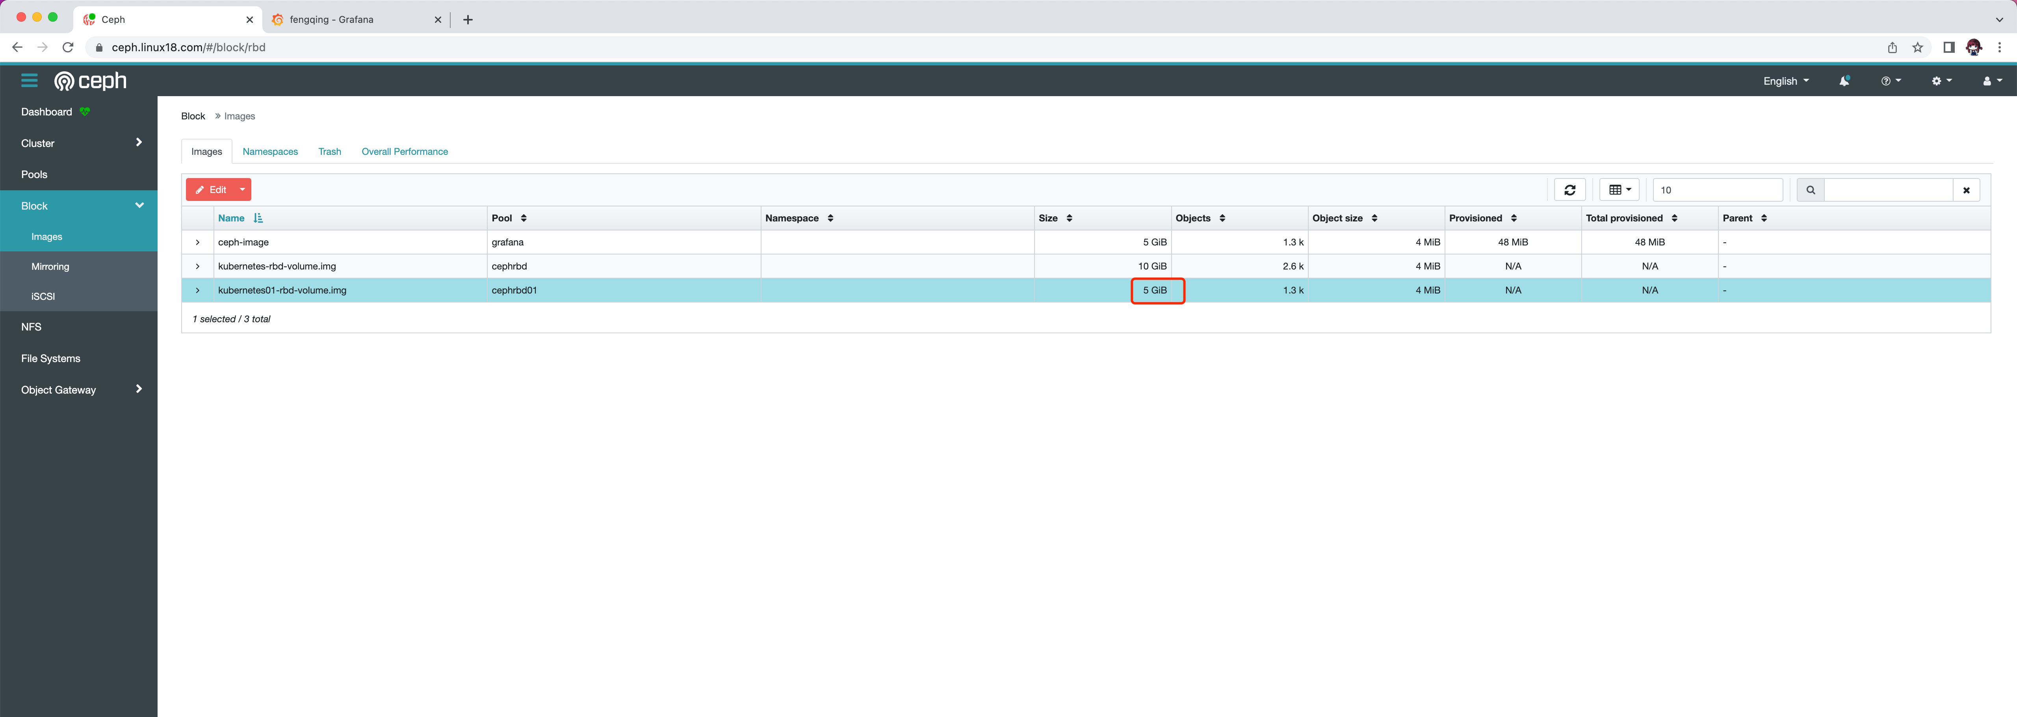2017x717 pixels.
Task: Click the page size field showing 10
Action: (1717, 189)
